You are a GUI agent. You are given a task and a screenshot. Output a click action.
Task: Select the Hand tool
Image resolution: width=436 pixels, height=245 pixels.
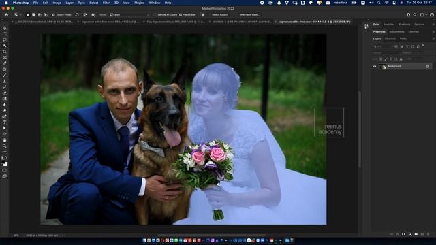click(x=5, y=140)
